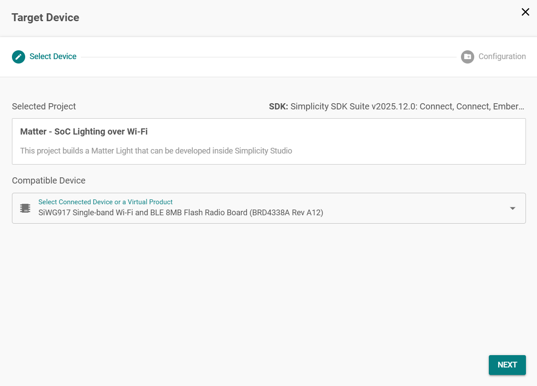The image size is (537, 386).
Task: Click the Matter Light project description text
Action: pyautogui.click(x=156, y=151)
